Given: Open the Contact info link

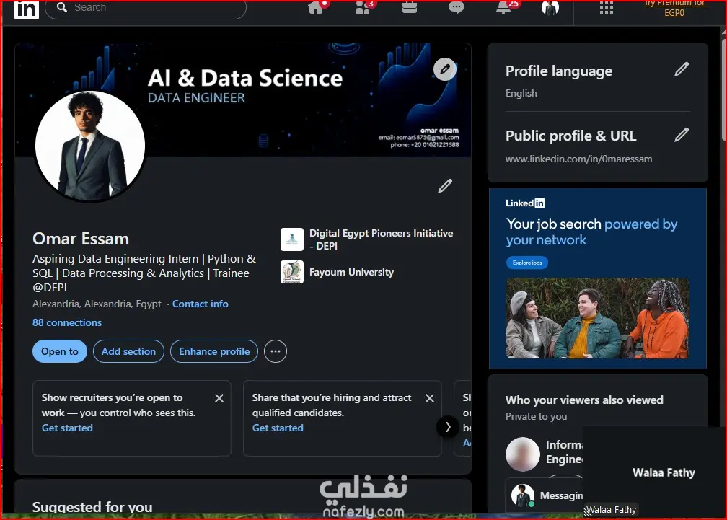Looking at the screenshot, I should point(201,304).
